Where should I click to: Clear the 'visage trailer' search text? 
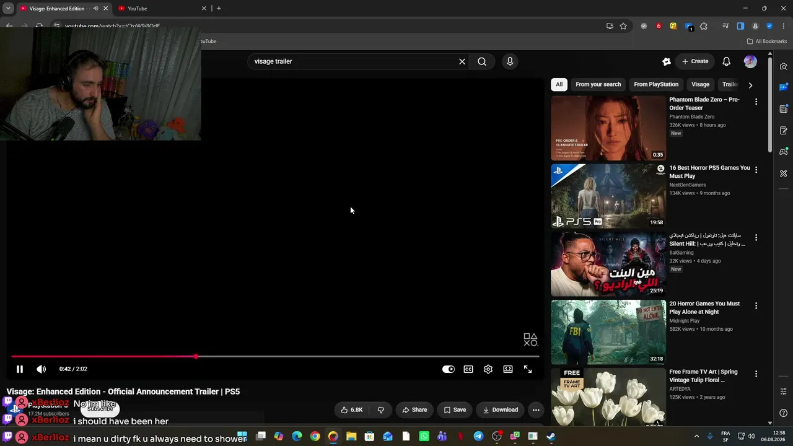(462, 61)
